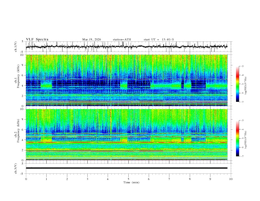Click the "ch.1(V)" axis label
260x201 pixels.
(x=16, y=47)
